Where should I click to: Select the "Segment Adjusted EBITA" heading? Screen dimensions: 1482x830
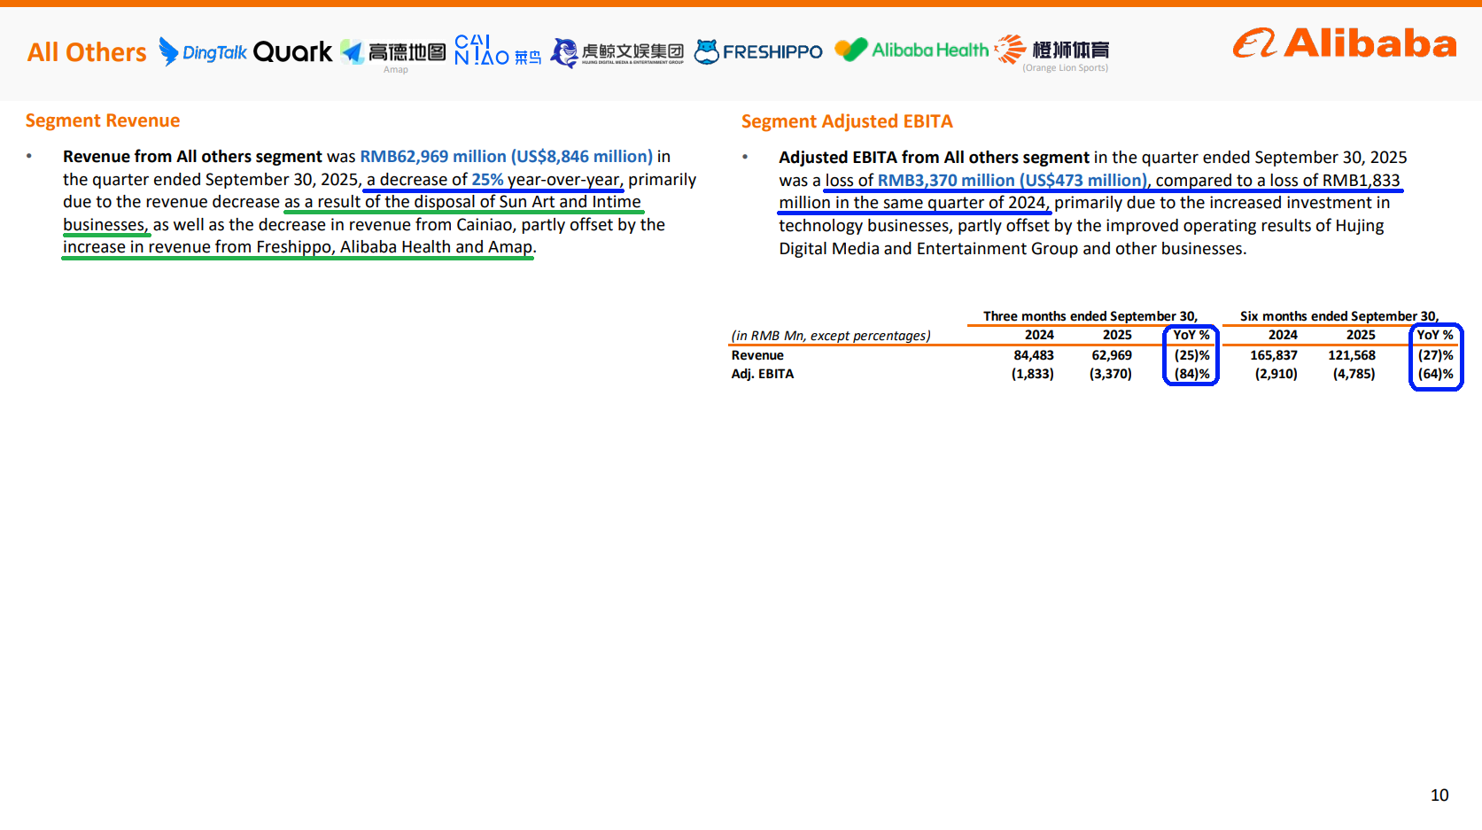point(847,121)
